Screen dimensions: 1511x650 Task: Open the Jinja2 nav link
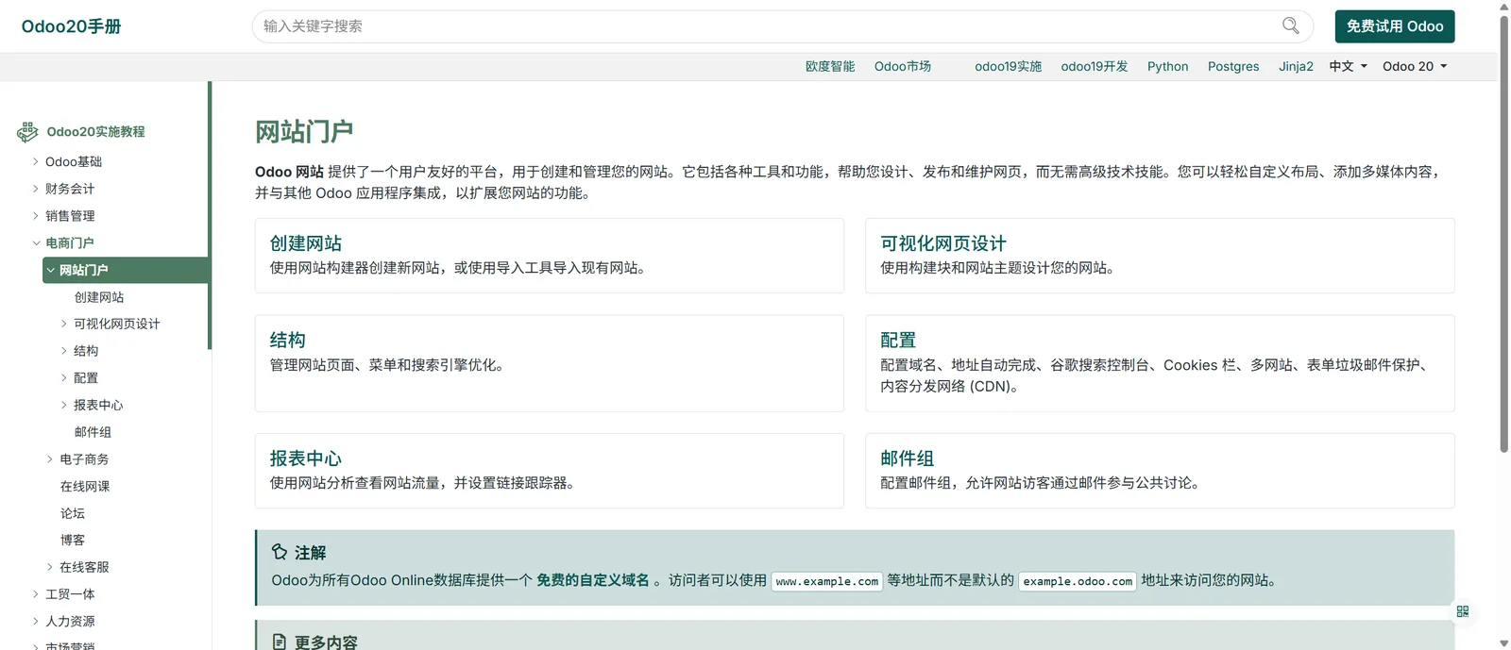(x=1296, y=66)
